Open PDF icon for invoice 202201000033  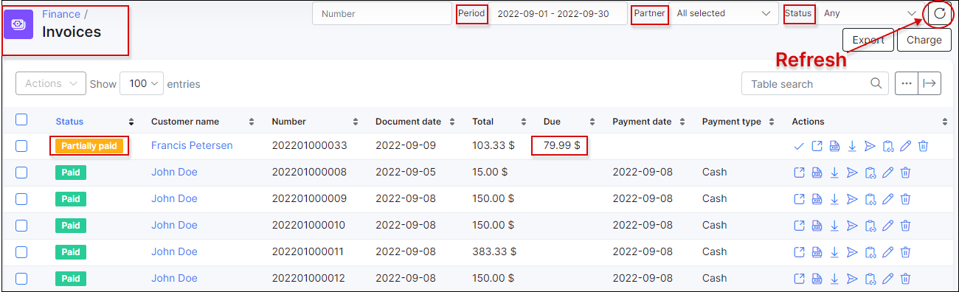click(x=834, y=146)
